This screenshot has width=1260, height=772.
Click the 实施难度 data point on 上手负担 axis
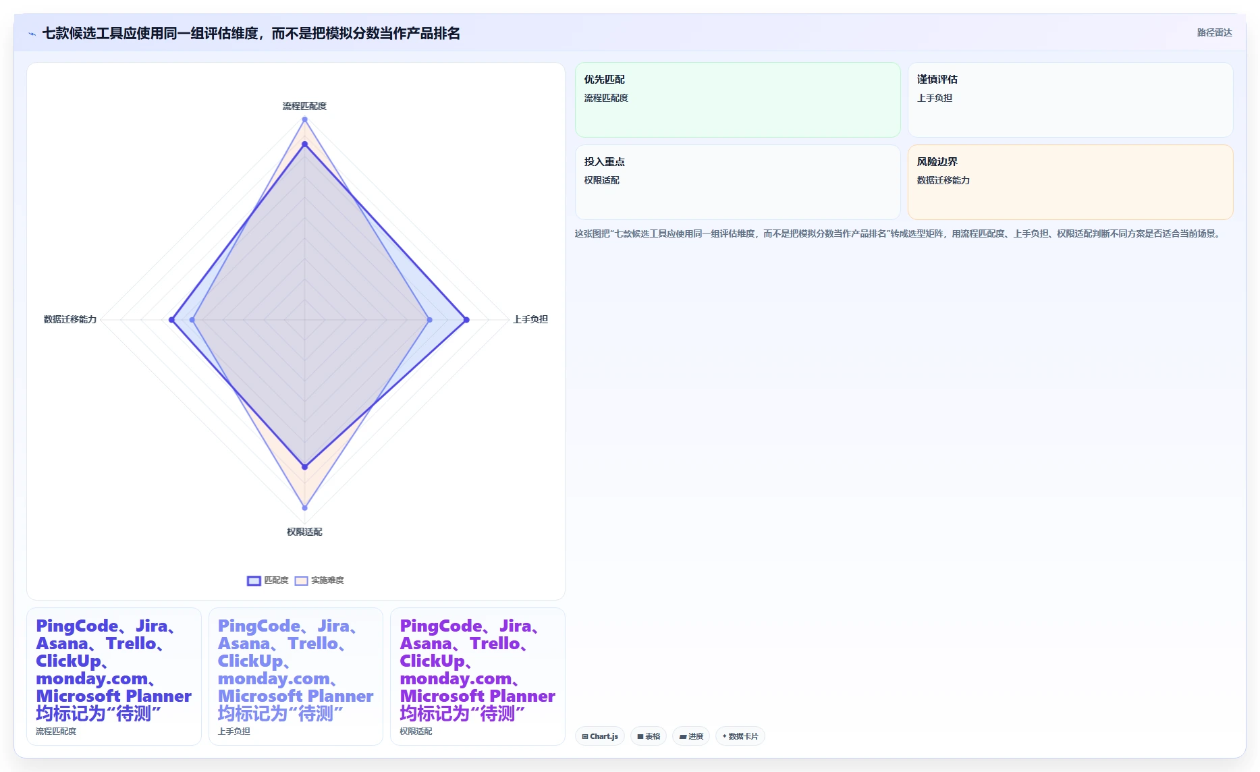point(430,320)
